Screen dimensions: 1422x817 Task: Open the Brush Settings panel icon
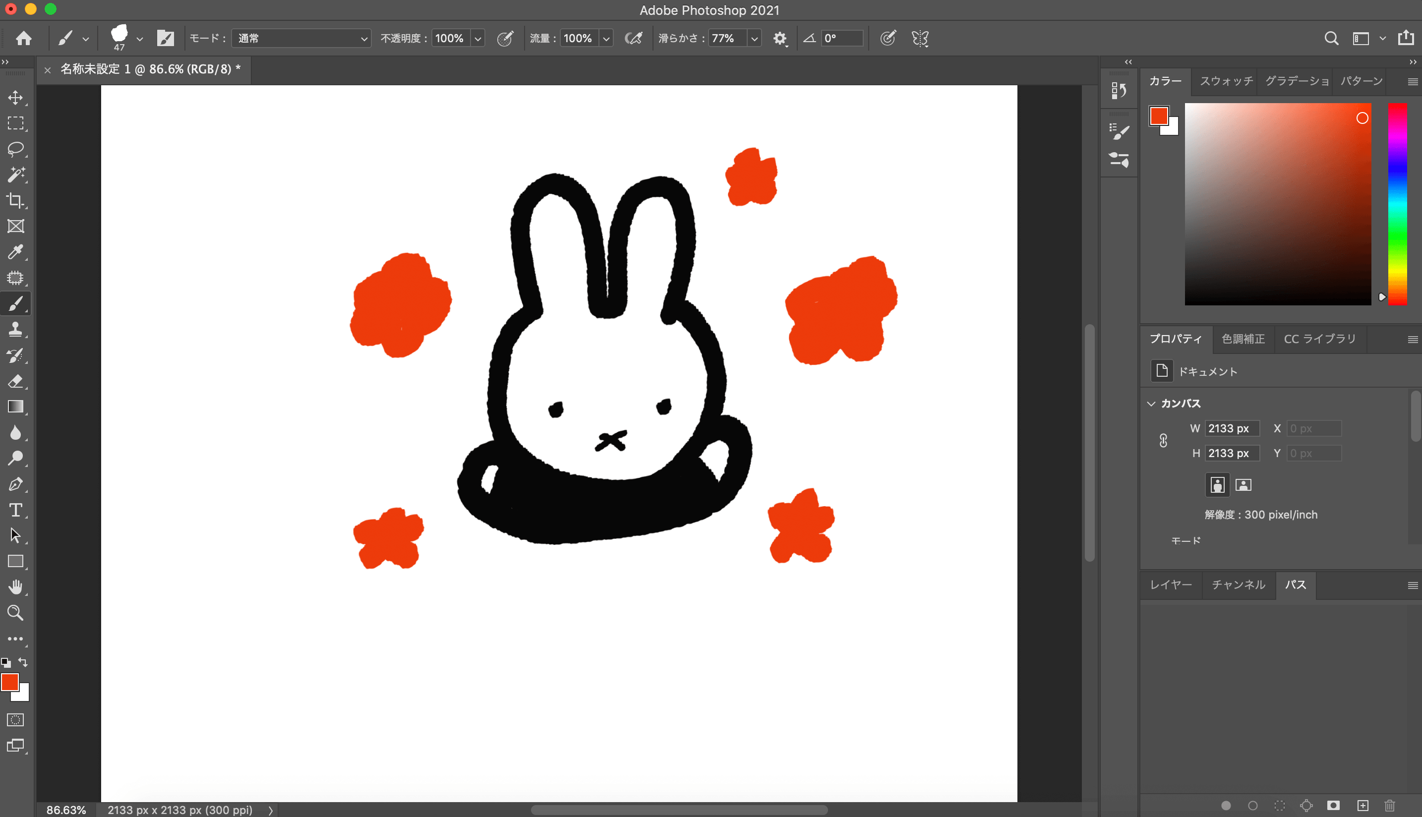click(1119, 132)
